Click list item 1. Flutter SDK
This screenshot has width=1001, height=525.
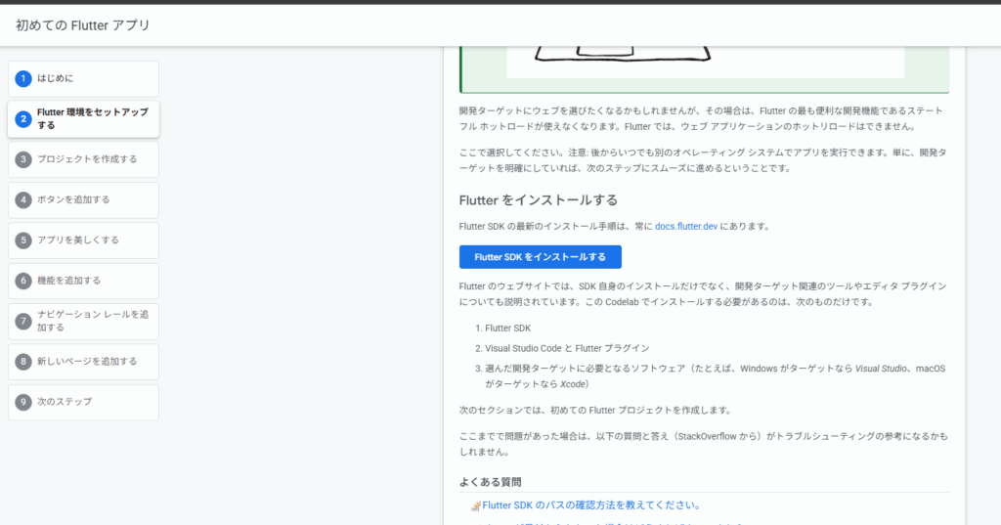507,328
